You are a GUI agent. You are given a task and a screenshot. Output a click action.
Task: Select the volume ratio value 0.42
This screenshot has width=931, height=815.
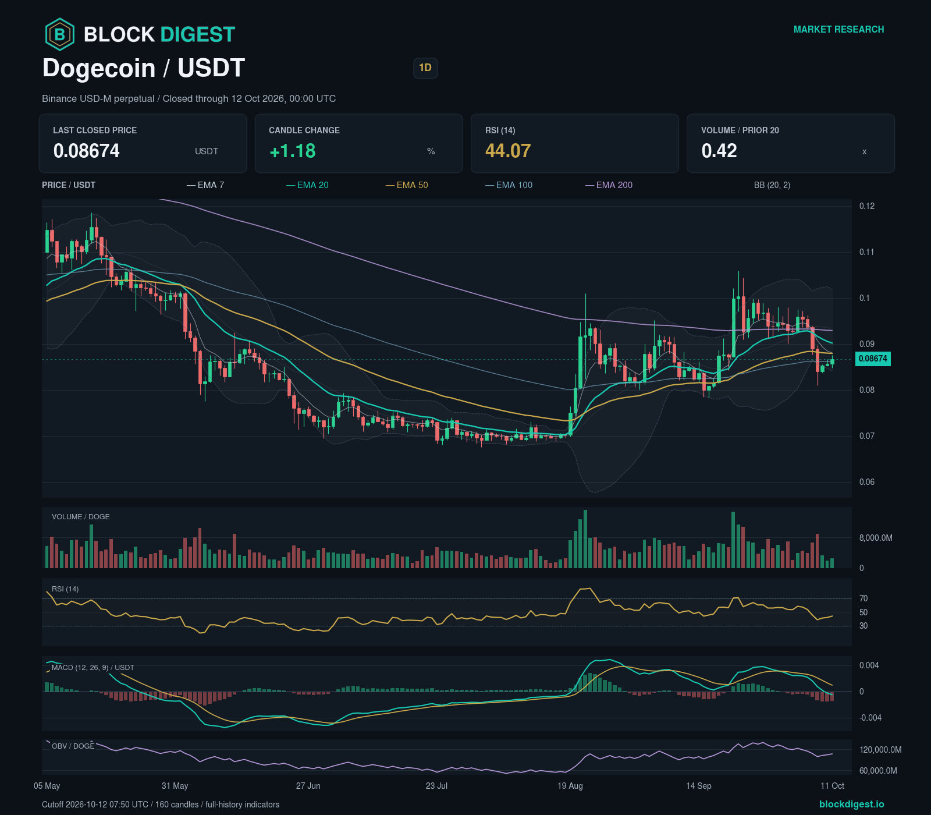tap(719, 151)
